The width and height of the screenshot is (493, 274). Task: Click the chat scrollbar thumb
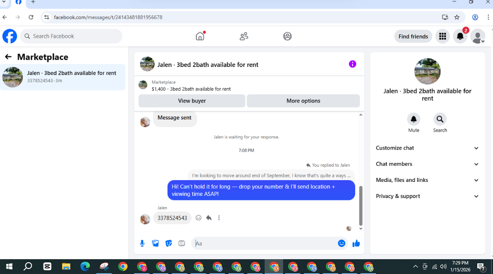click(361, 206)
